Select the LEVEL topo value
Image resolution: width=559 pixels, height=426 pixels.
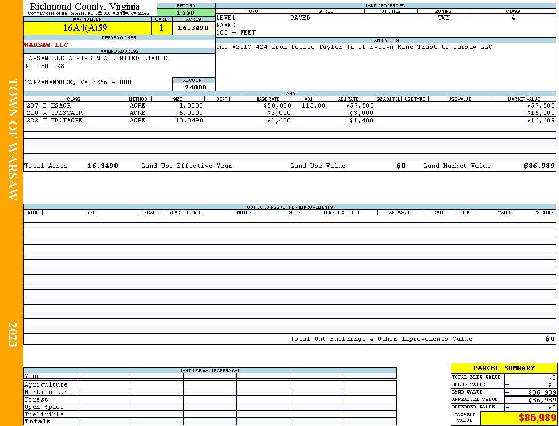click(x=226, y=18)
